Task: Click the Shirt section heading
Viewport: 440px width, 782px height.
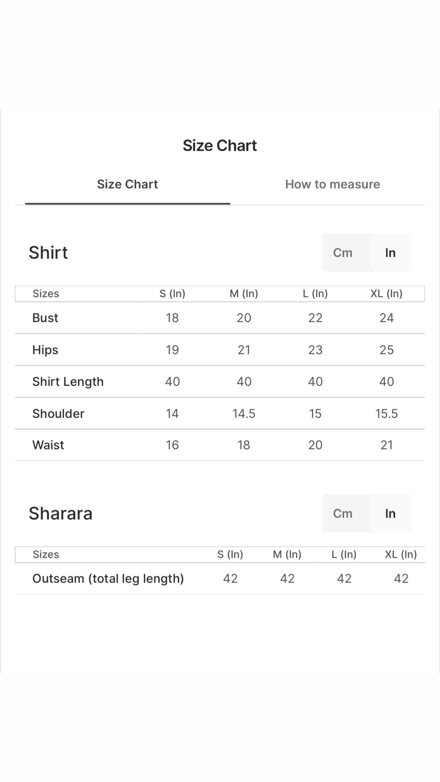Action: pyautogui.click(x=48, y=253)
